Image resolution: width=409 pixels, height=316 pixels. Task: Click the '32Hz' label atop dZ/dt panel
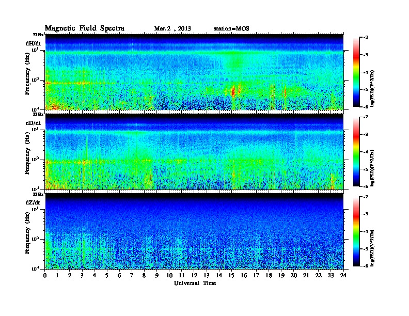click(x=38, y=194)
